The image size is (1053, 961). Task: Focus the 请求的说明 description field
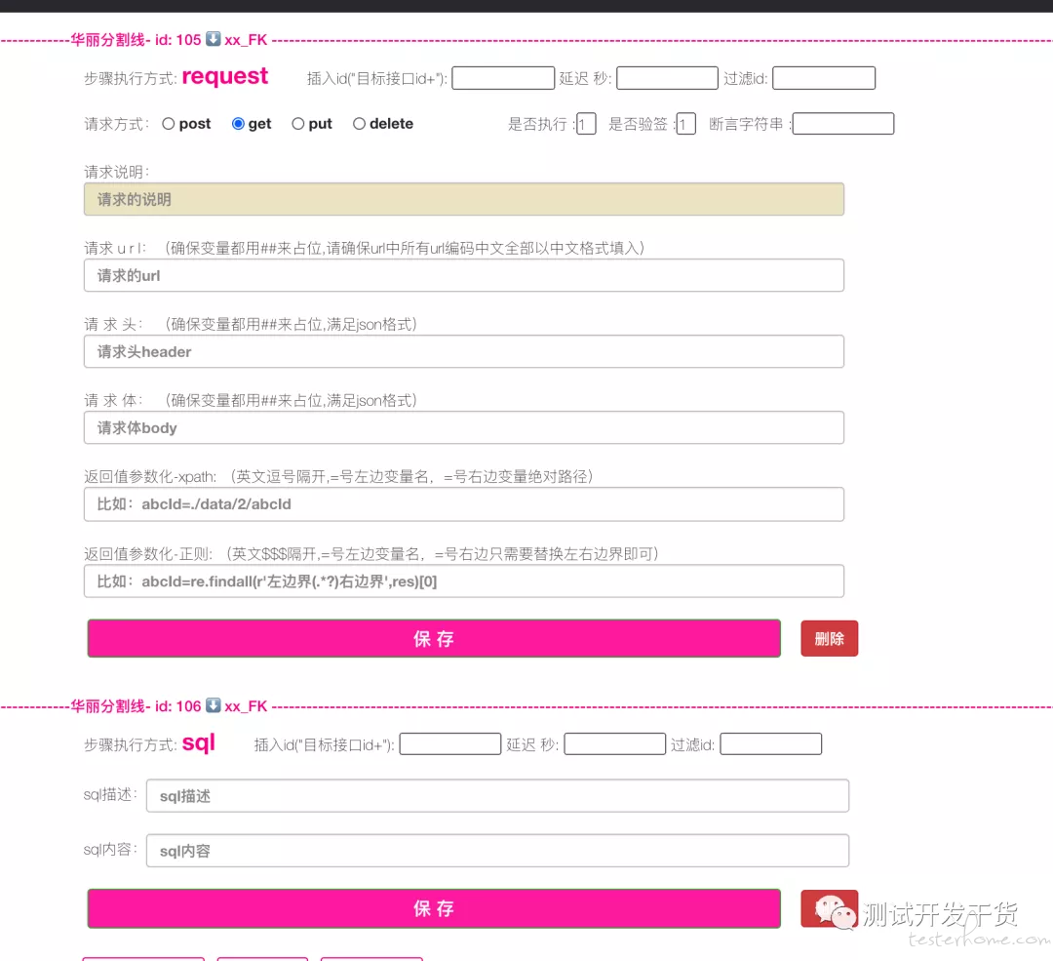464,200
